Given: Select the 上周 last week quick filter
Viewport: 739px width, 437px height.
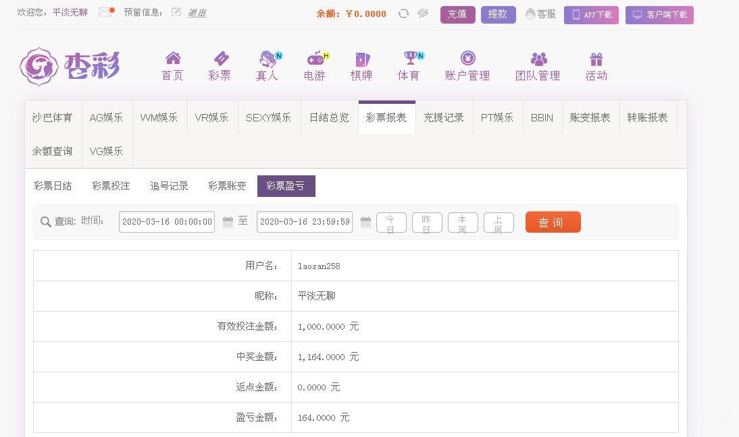Looking at the screenshot, I should (x=499, y=223).
